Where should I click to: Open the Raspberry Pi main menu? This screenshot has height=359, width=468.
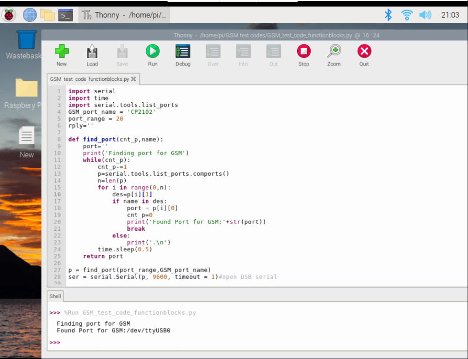tap(9, 15)
